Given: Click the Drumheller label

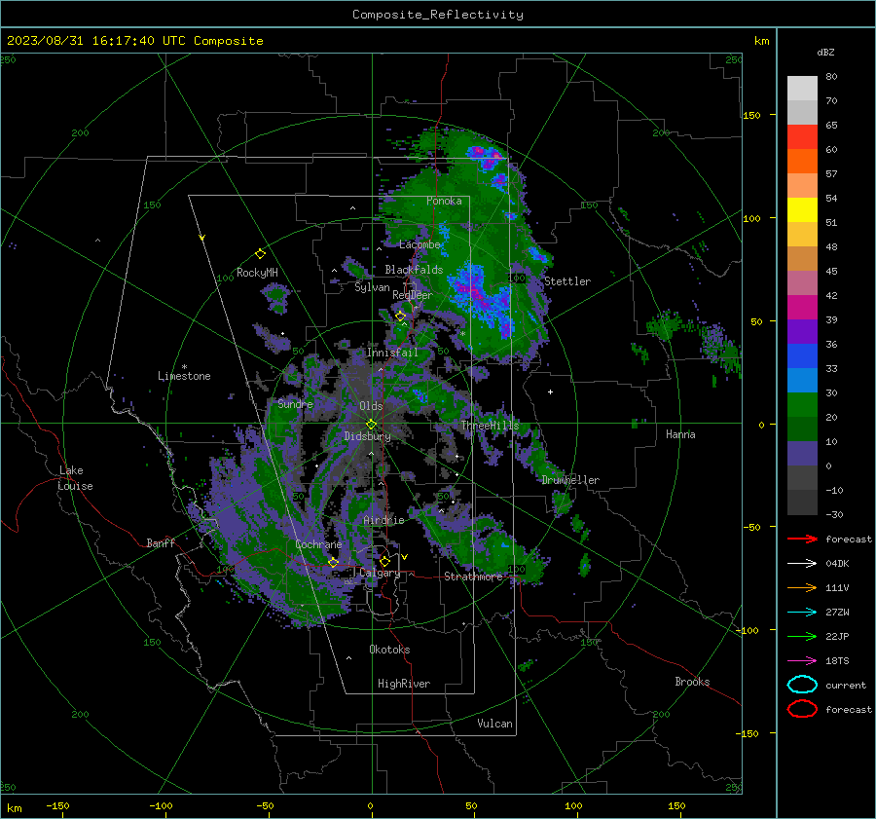Looking at the screenshot, I should coord(570,480).
